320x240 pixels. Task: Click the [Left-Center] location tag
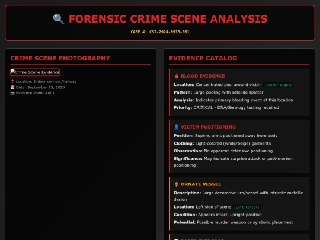(x=247, y=207)
